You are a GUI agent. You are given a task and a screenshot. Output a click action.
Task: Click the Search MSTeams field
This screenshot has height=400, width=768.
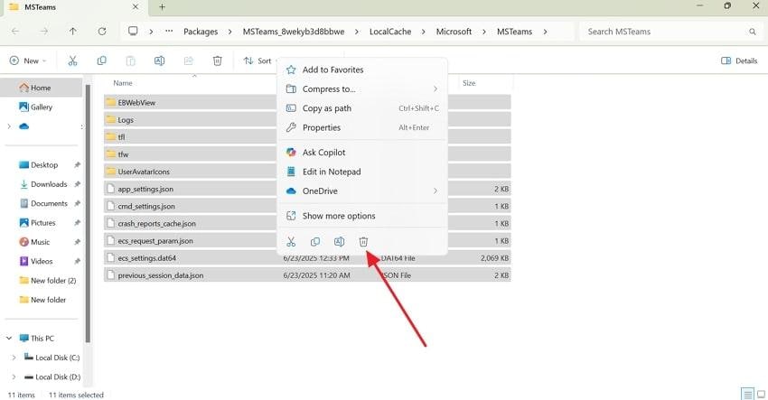coord(670,32)
